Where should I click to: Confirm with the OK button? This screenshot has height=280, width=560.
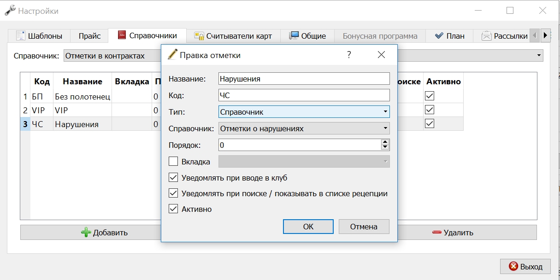pos(308,227)
